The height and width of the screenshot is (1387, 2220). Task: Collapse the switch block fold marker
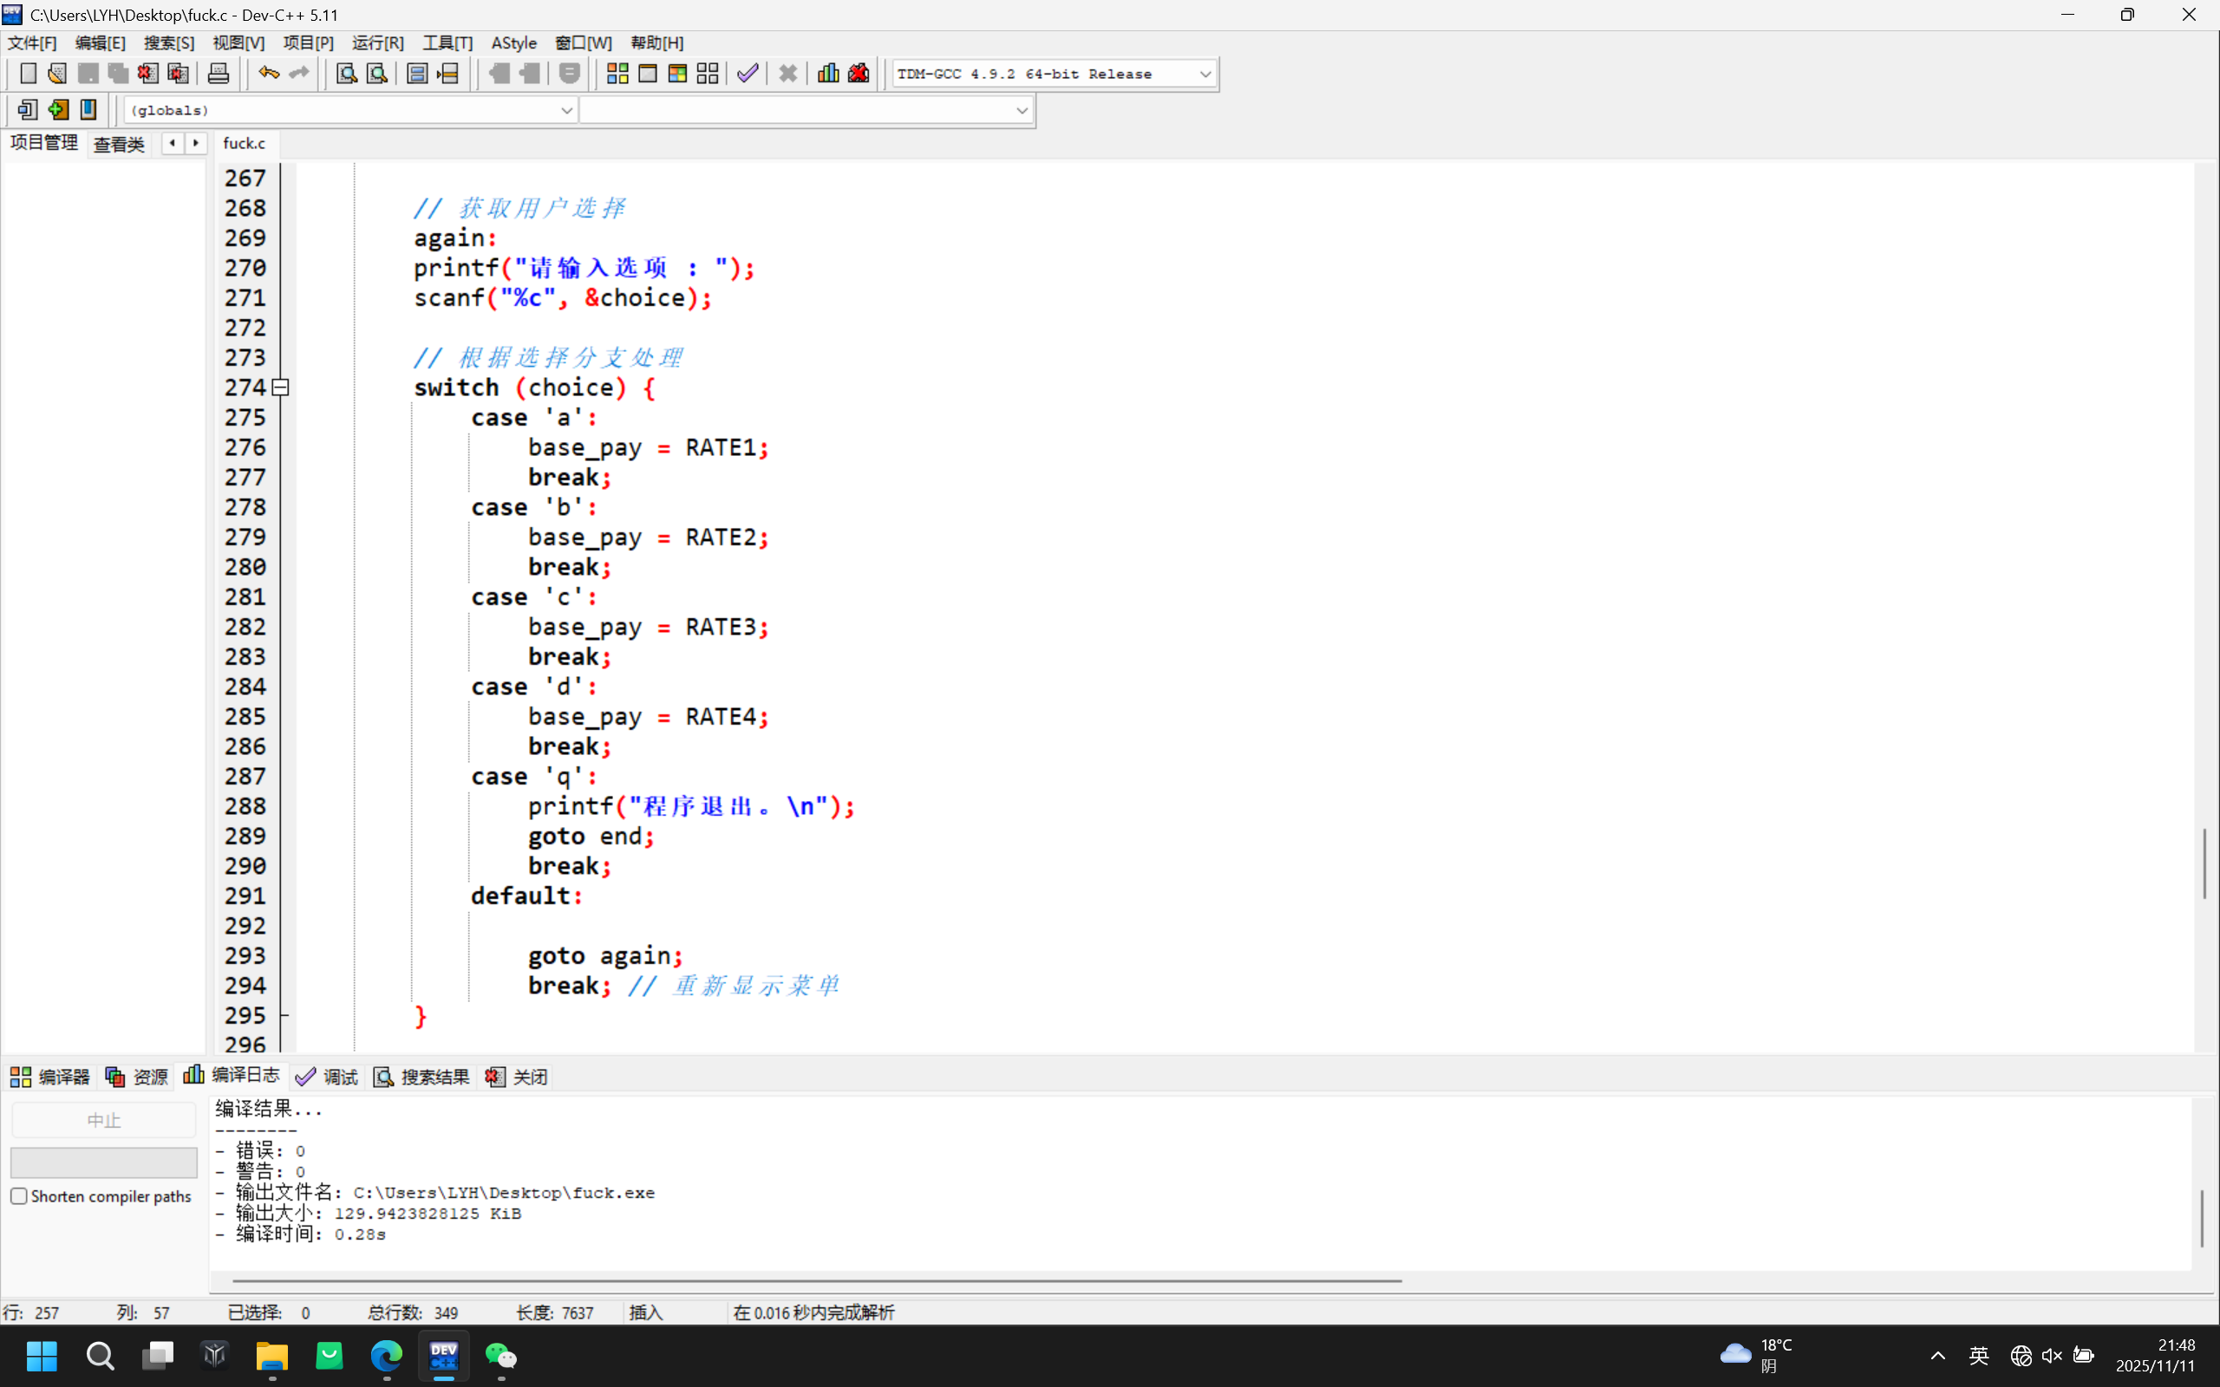[281, 387]
